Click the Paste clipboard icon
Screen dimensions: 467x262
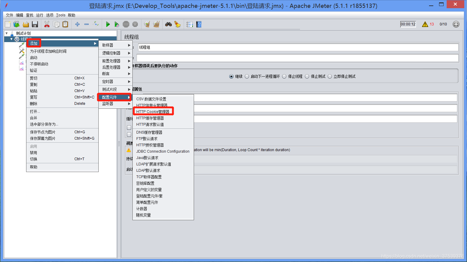65,24
